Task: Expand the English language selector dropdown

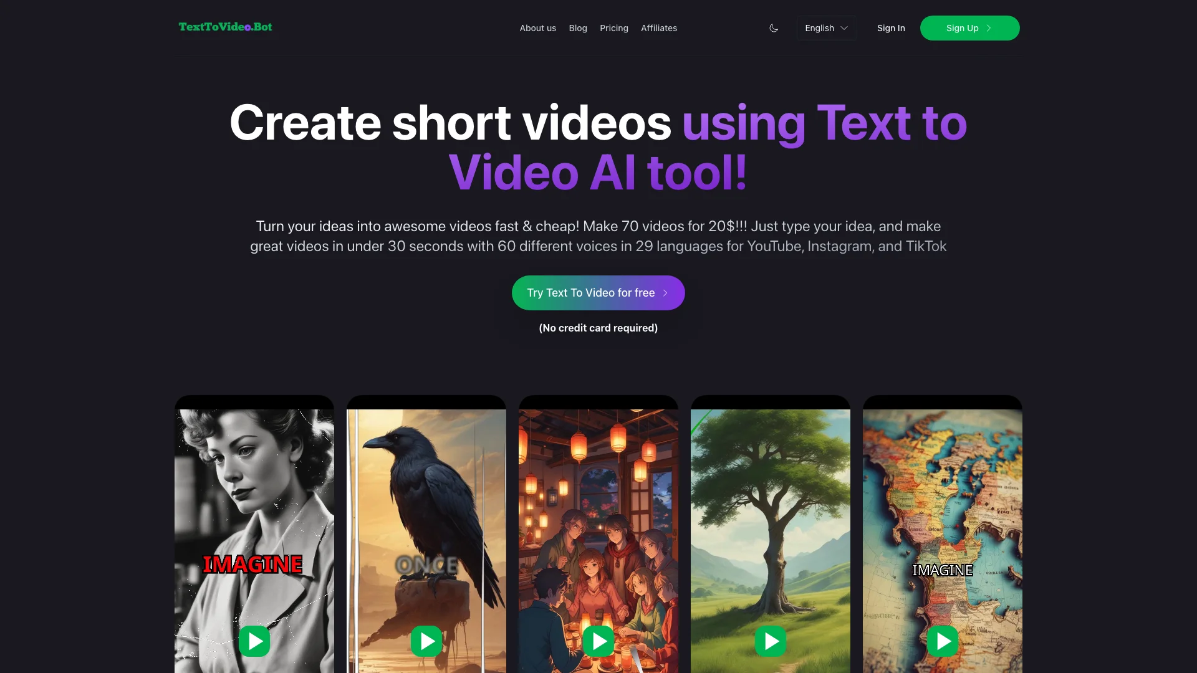Action: coord(826,28)
